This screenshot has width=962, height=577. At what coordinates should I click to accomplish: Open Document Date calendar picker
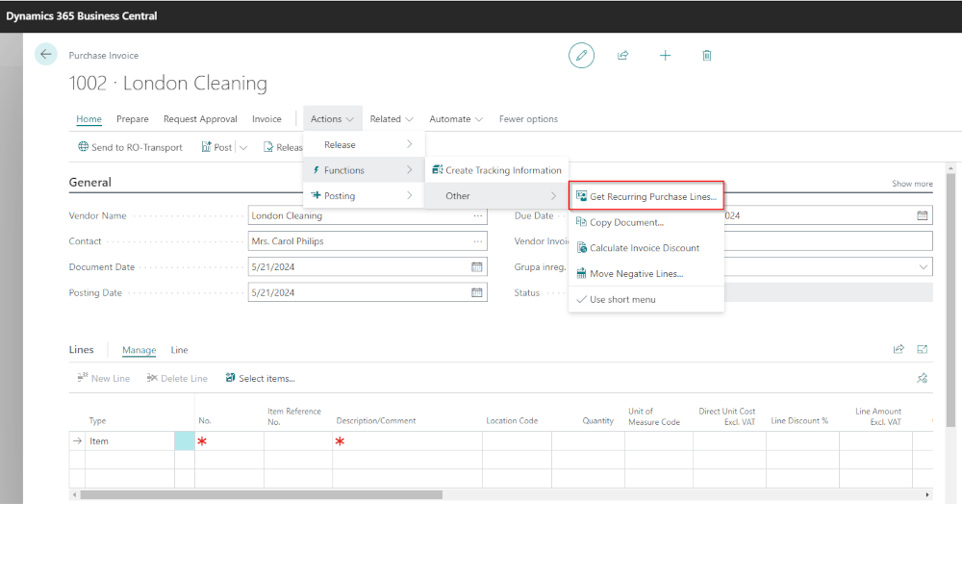[x=477, y=266]
